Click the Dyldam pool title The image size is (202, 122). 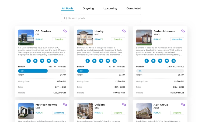pyautogui.click(x=100, y=105)
